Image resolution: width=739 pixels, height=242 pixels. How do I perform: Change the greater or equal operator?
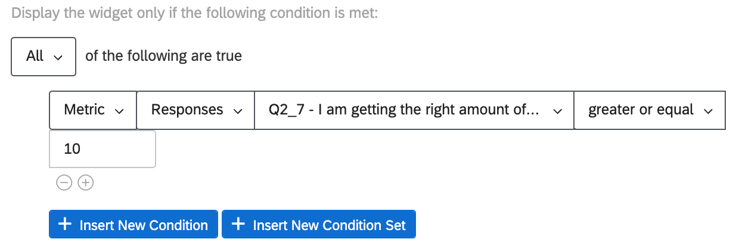[649, 110]
